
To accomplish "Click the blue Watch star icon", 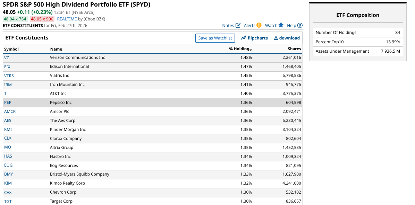I will pos(281,25).
